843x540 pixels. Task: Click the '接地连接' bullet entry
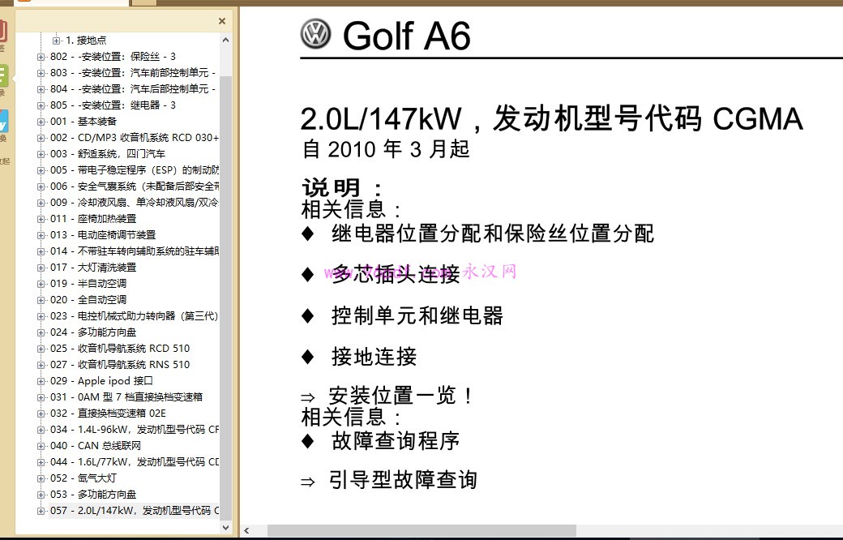[x=374, y=357]
